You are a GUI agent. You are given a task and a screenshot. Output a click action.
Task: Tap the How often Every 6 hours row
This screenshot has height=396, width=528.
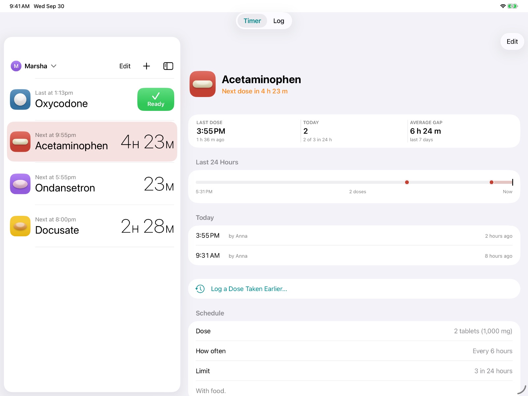pyautogui.click(x=354, y=351)
